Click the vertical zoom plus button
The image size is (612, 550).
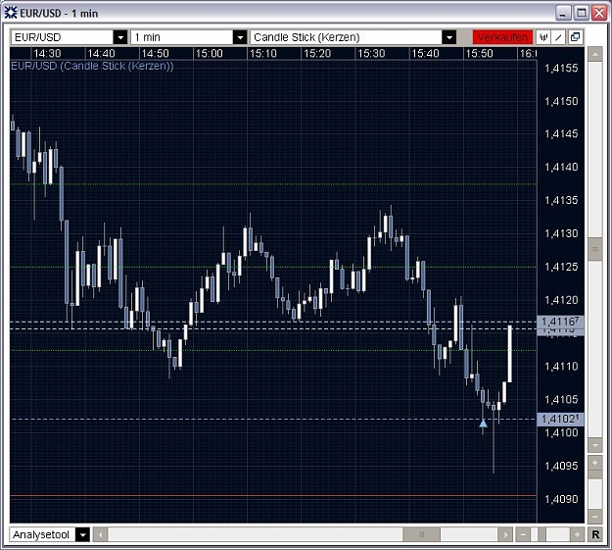[595, 463]
